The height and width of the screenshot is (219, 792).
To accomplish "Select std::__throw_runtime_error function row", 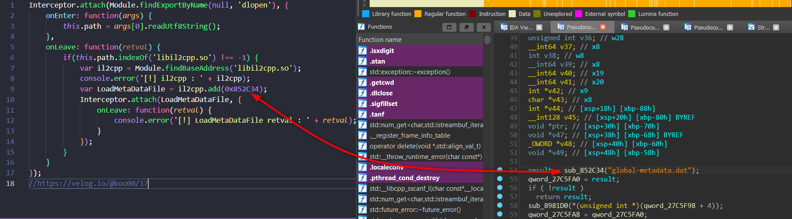I will tap(421, 156).
